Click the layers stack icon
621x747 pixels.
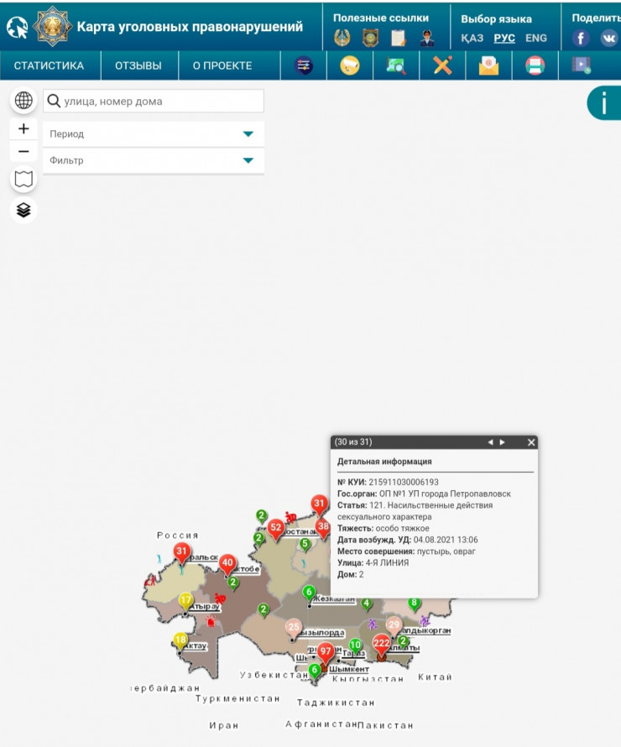pyautogui.click(x=23, y=210)
